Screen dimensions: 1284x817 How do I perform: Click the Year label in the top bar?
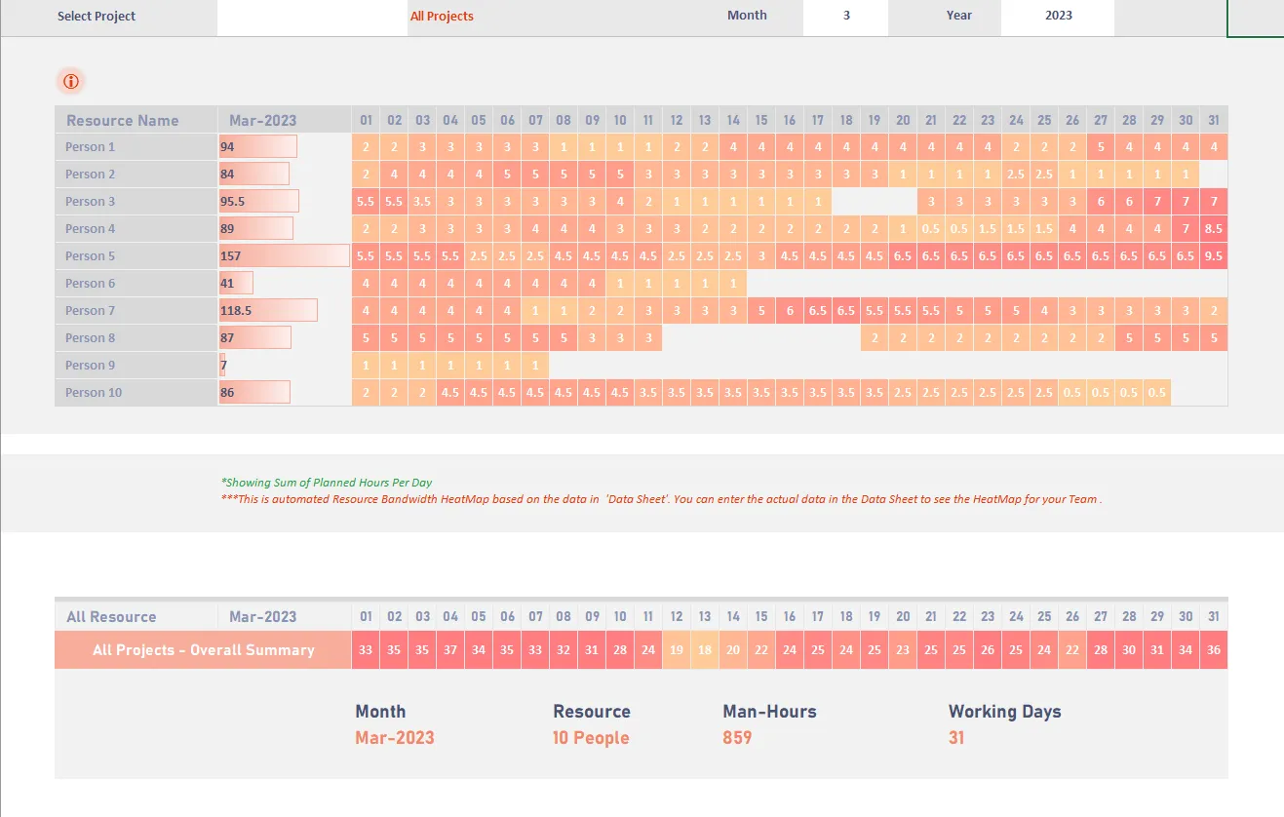click(x=959, y=16)
